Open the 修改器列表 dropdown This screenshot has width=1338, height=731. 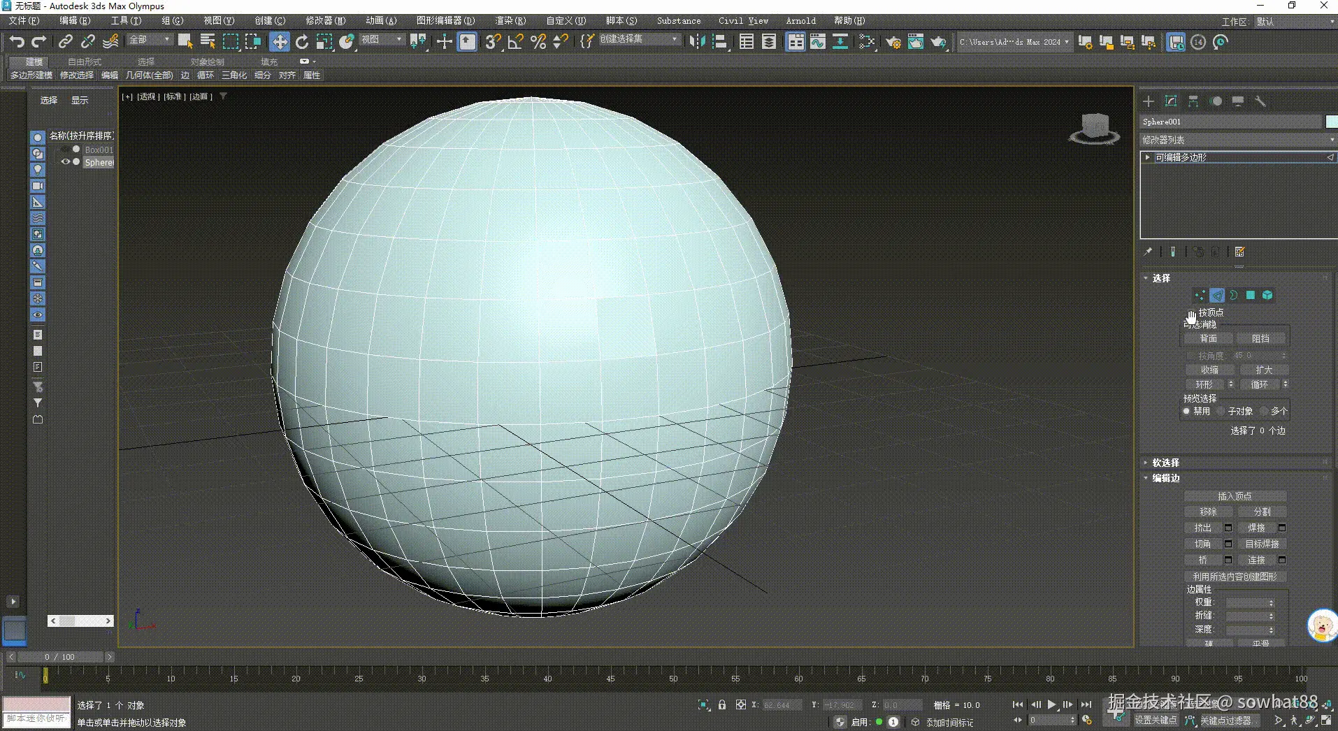pos(1330,139)
